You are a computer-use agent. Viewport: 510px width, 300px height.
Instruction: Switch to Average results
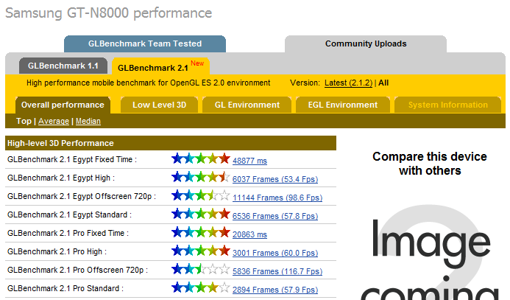tap(54, 121)
